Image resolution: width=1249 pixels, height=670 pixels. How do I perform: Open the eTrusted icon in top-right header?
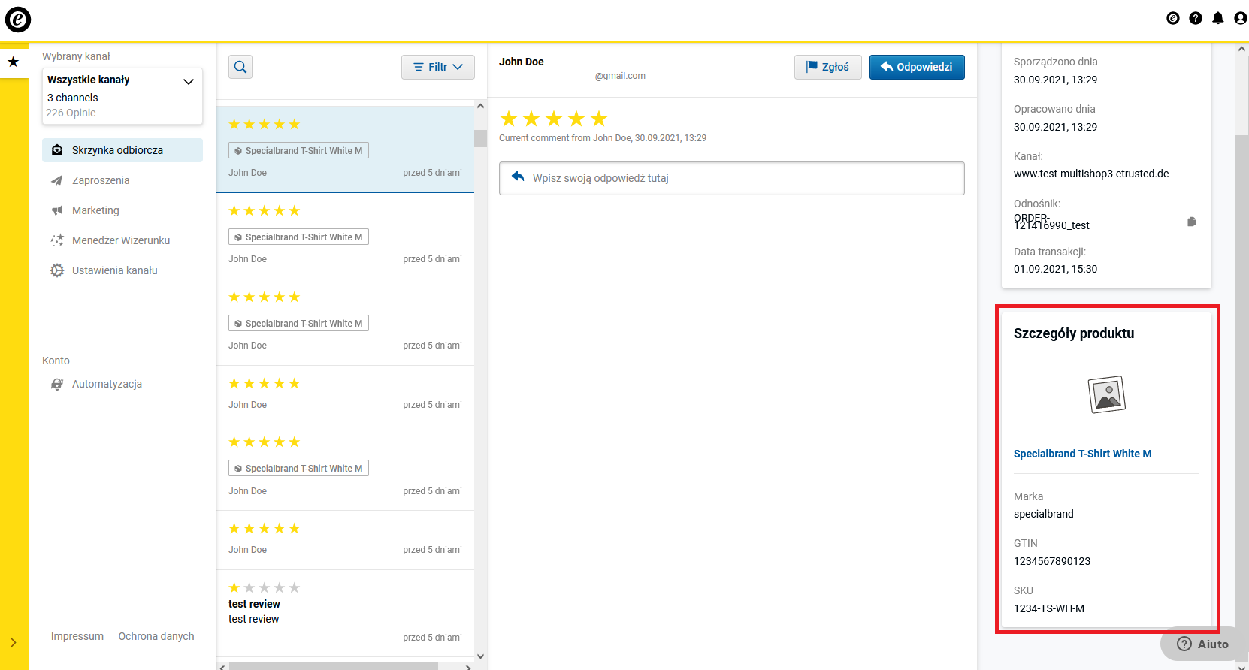point(1173,18)
